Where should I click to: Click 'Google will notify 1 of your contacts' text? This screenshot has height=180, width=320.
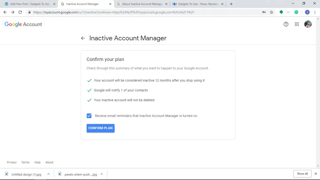[x=121, y=90]
